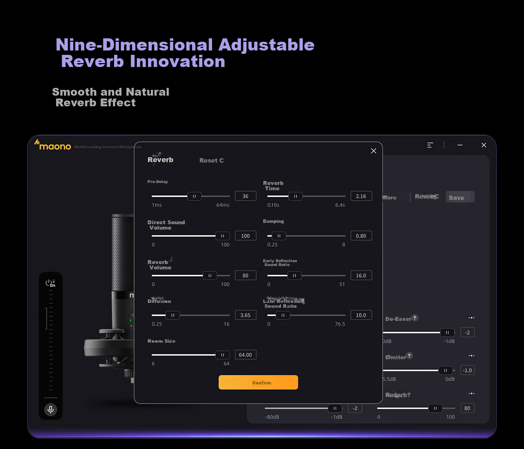Screen dimensions: 524x449
Task: Click the Pre-Delay value field 36
Action: tap(246, 196)
